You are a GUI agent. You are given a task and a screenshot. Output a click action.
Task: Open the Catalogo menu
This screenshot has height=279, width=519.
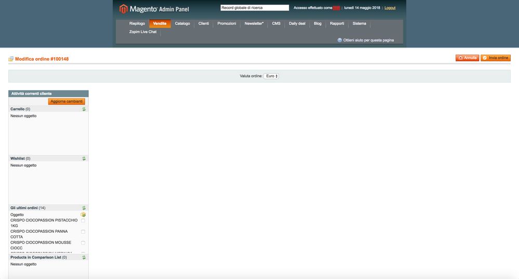point(182,23)
